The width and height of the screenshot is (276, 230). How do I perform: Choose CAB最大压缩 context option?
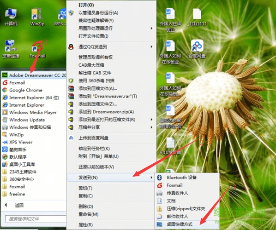coord(111,65)
